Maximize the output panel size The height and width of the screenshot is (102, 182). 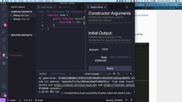[x=127, y=74]
